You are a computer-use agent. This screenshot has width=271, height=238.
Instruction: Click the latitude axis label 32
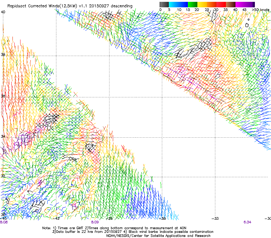pyautogui.click(x=3, y=176)
